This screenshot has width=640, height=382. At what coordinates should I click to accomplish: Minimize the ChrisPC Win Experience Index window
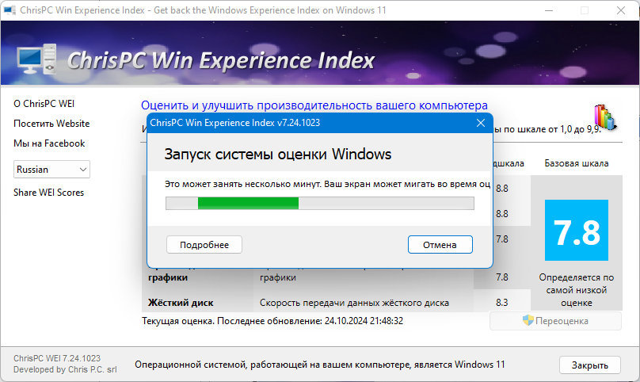tap(549, 10)
